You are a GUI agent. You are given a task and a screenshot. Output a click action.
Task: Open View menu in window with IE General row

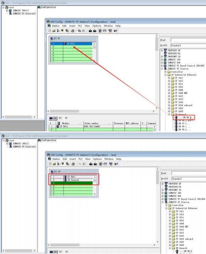[x=88, y=159]
